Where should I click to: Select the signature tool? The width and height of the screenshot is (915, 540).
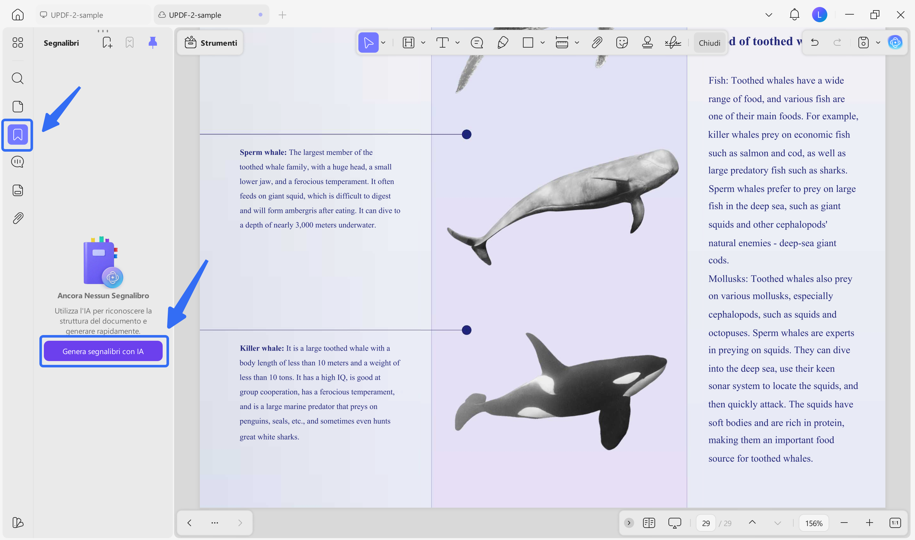[673, 43]
